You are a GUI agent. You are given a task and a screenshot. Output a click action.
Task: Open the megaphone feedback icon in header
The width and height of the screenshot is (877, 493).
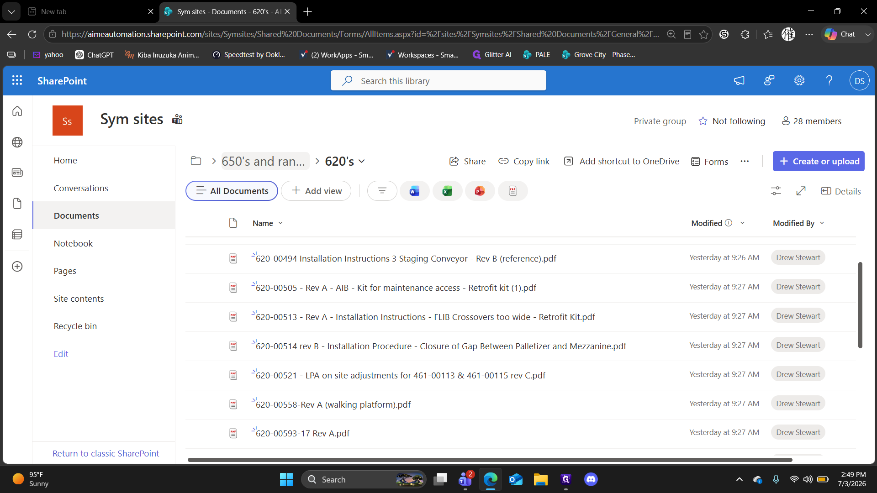pyautogui.click(x=739, y=80)
